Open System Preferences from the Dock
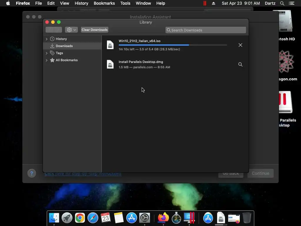This screenshot has width=301, height=226. 145,218
